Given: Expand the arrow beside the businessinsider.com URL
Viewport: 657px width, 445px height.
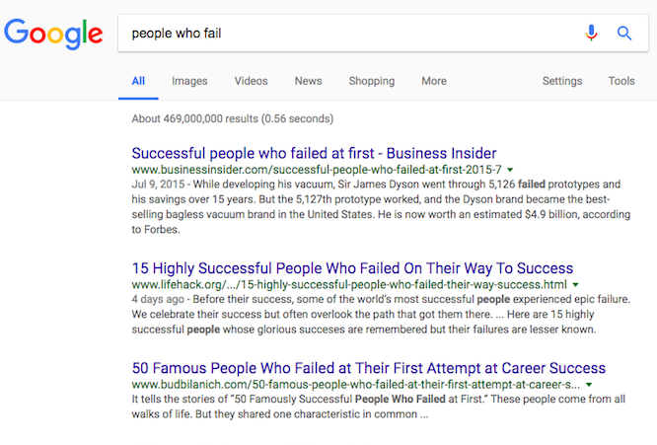Looking at the screenshot, I should pos(511,171).
